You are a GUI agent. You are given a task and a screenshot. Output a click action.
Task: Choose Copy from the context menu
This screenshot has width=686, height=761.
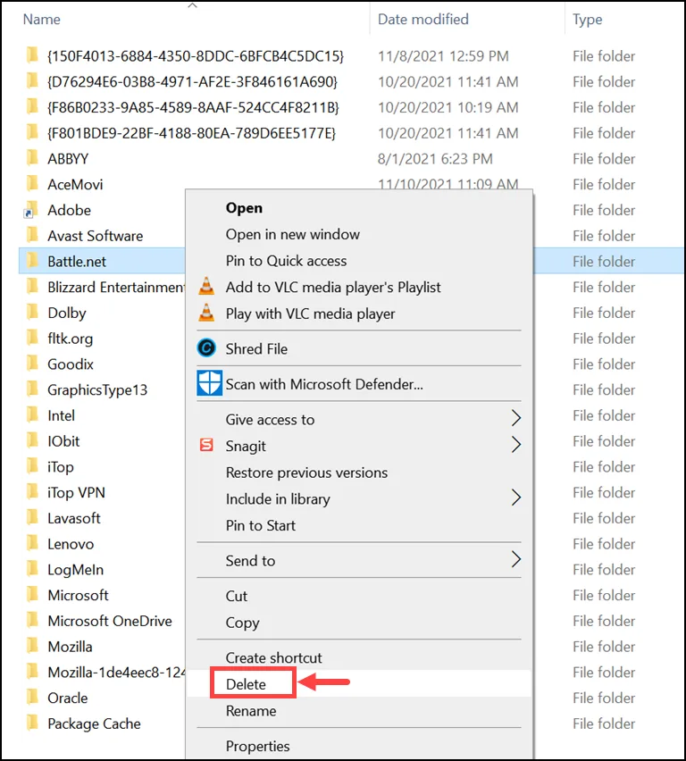click(x=242, y=623)
